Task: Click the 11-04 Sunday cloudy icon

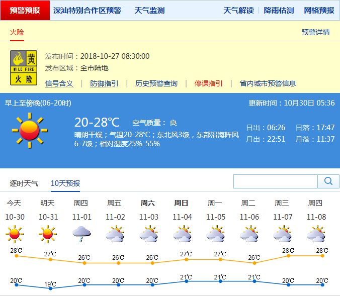Action: tap(182, 234)
